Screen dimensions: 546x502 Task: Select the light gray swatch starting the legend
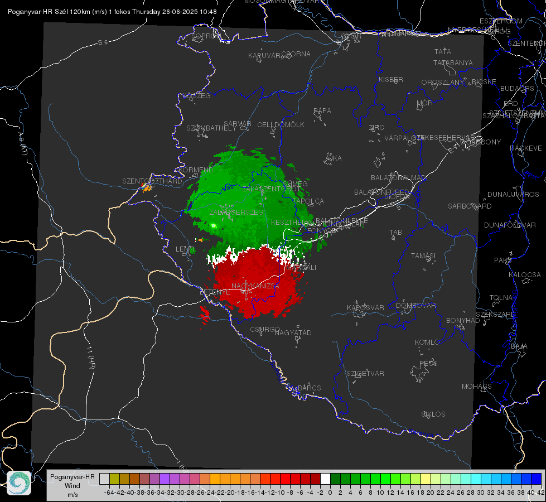[104, 479]
